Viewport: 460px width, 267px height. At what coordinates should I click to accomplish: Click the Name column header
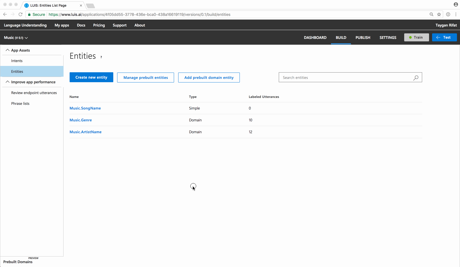(x=74, y=97)
